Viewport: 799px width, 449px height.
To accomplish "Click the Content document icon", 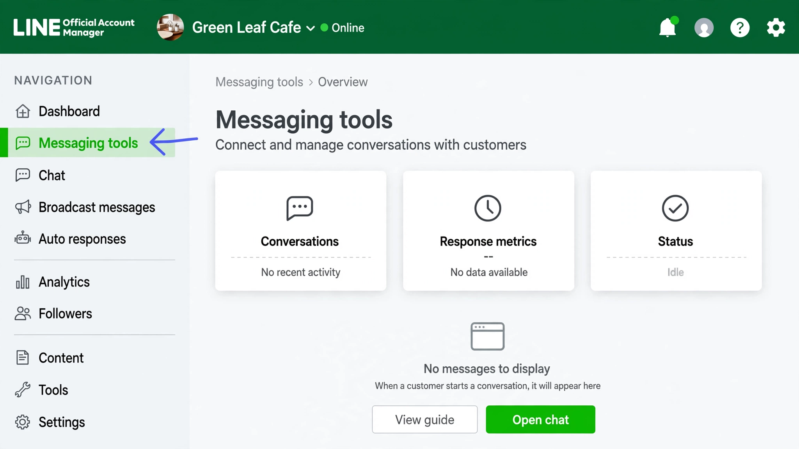I will click(x=23, y=357).
